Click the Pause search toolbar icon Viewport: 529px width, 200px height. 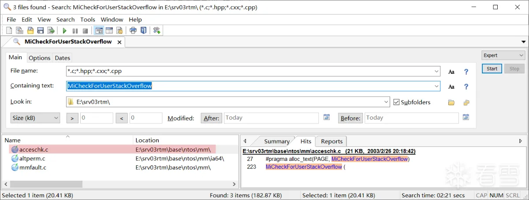pos(75,30)
